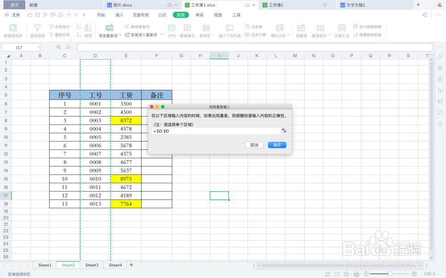Select the Sheet3 worksheet tab
The height and width of the screenshot is (278, 446).
(91, 265)
